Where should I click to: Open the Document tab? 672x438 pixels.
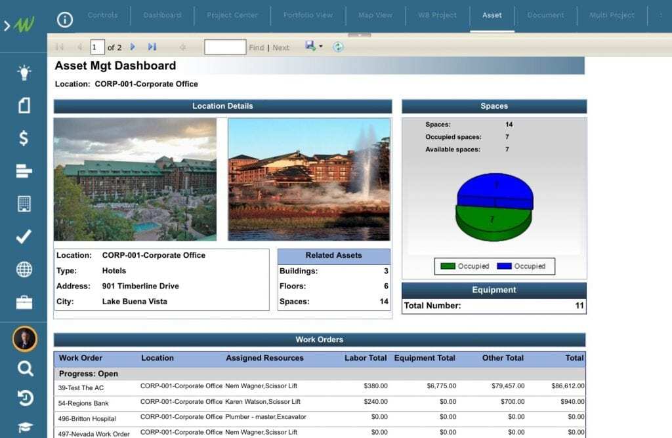[x=545, y=15]
